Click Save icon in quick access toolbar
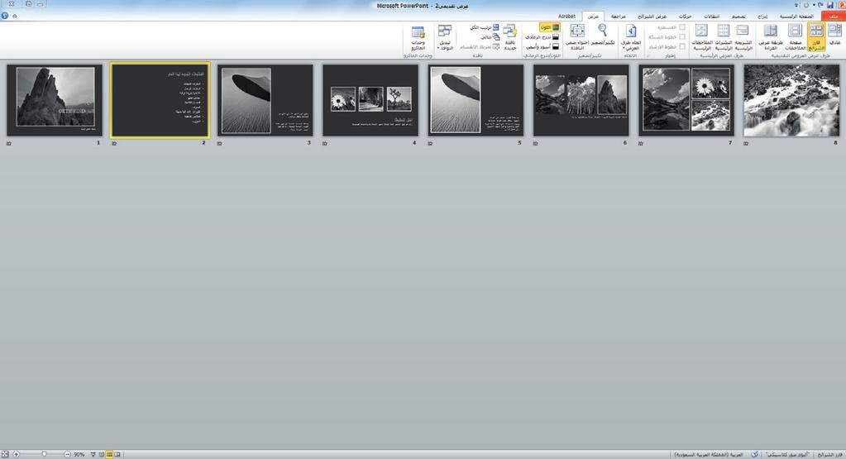Image resolution: width=846 pixels, height=459 pixels. click(829, 5)
